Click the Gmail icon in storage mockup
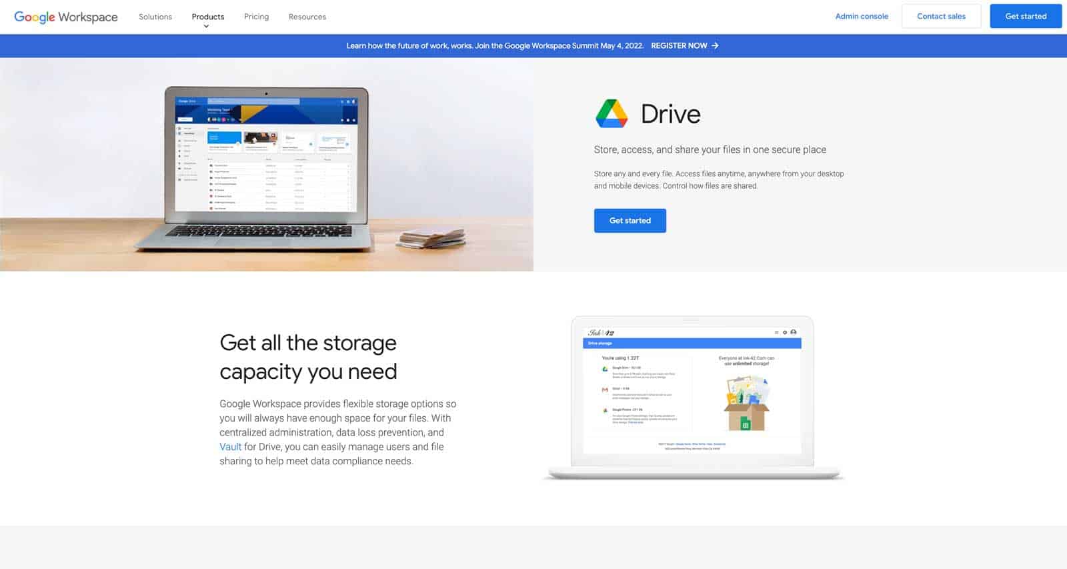Screen dimensions: 1067x569 click(x=605, y=390)
